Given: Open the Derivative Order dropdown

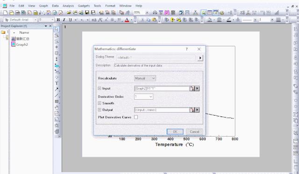Looking at the screenshot, I should click(x=143, y=97).
